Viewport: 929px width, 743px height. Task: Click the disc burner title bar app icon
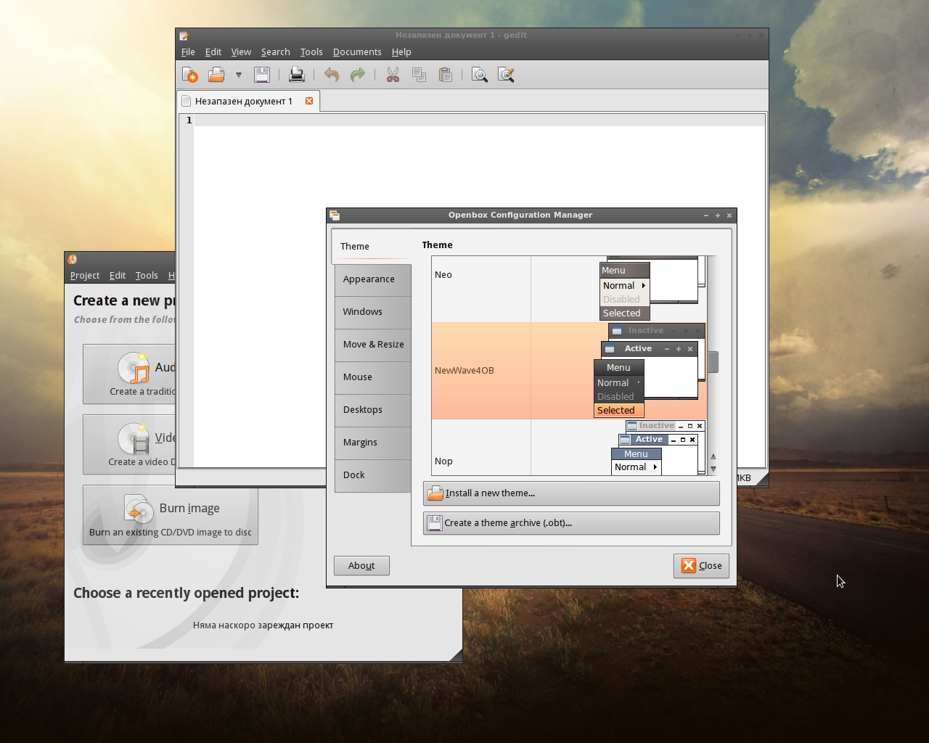pos(73,259)
